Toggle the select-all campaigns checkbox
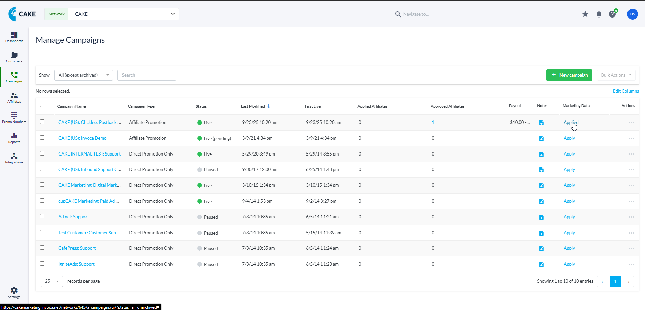This screenshot has width=645, height=310. click(42, 105)
